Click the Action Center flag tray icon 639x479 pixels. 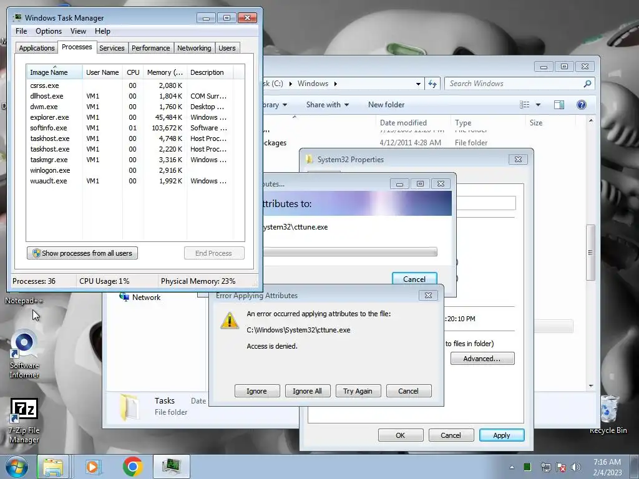[561, 467]
